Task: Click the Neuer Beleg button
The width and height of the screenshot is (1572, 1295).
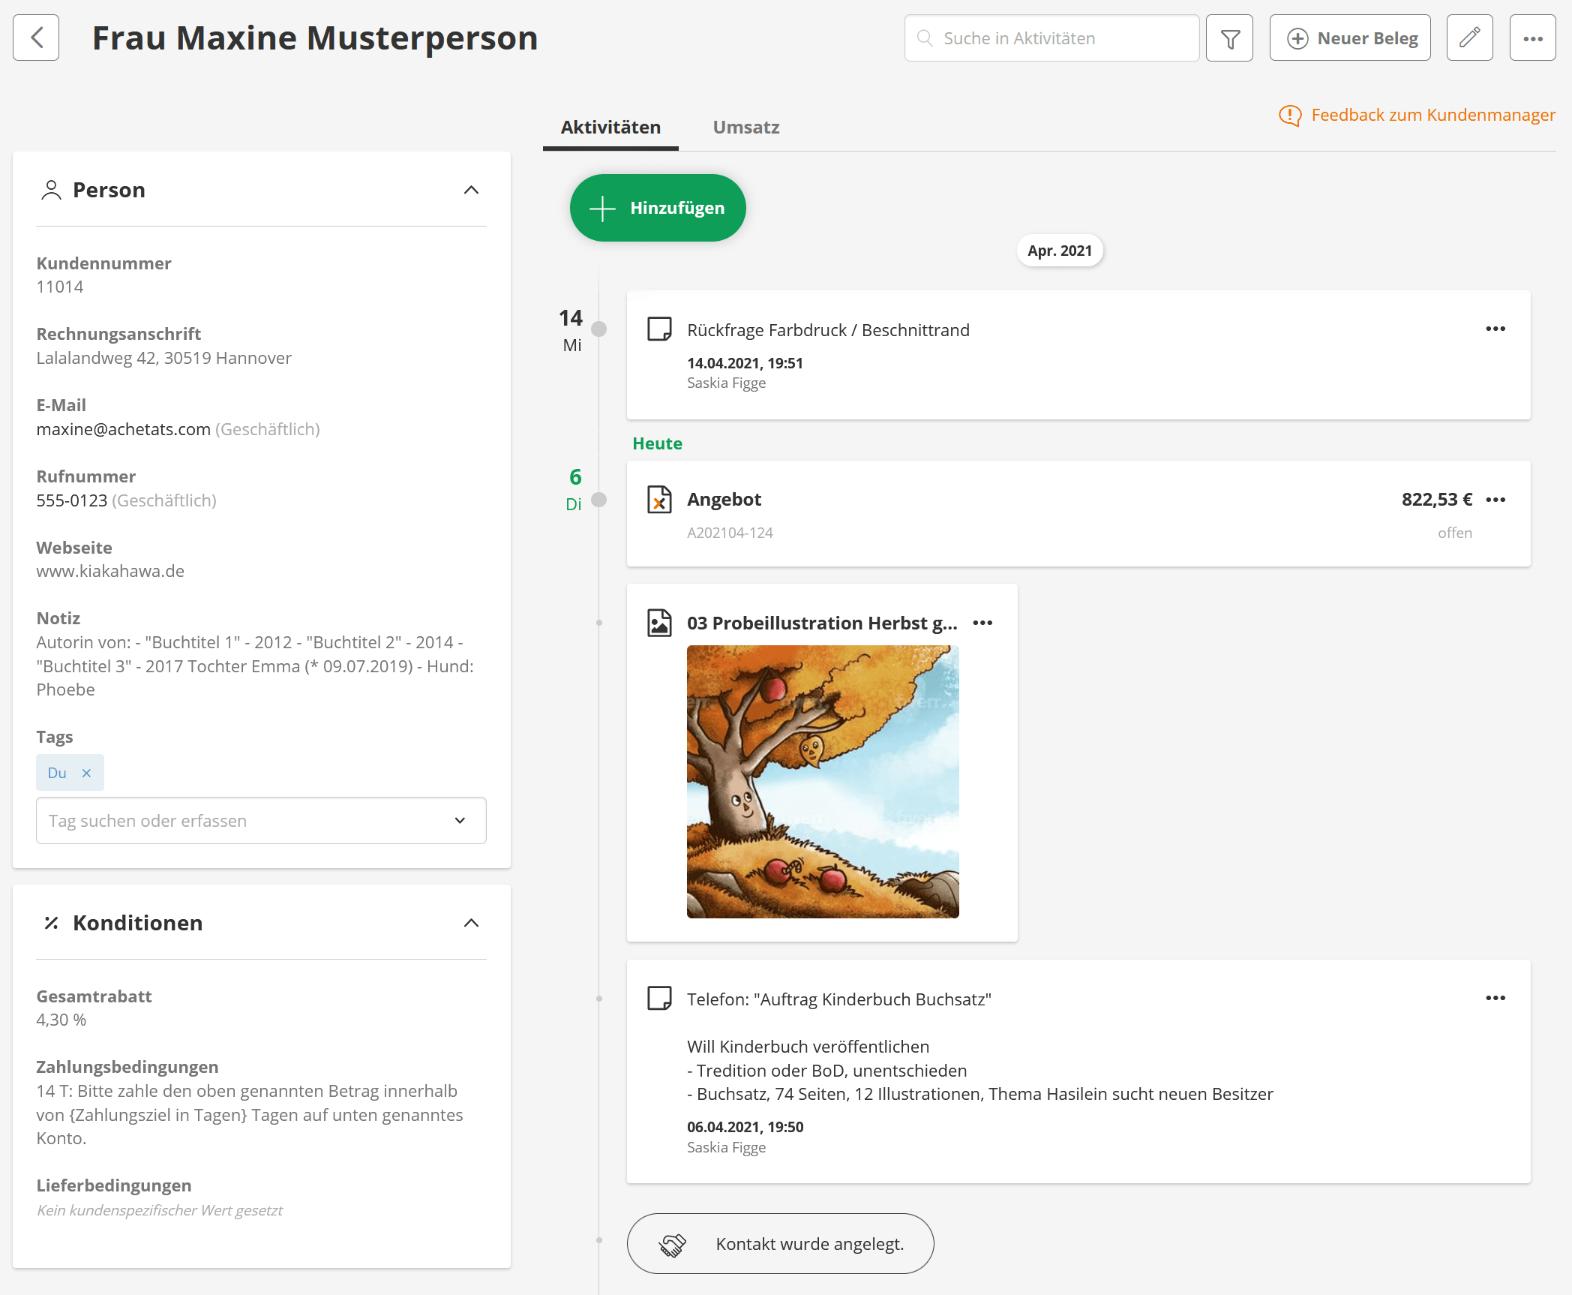Action: click(x=1350, y=38)
